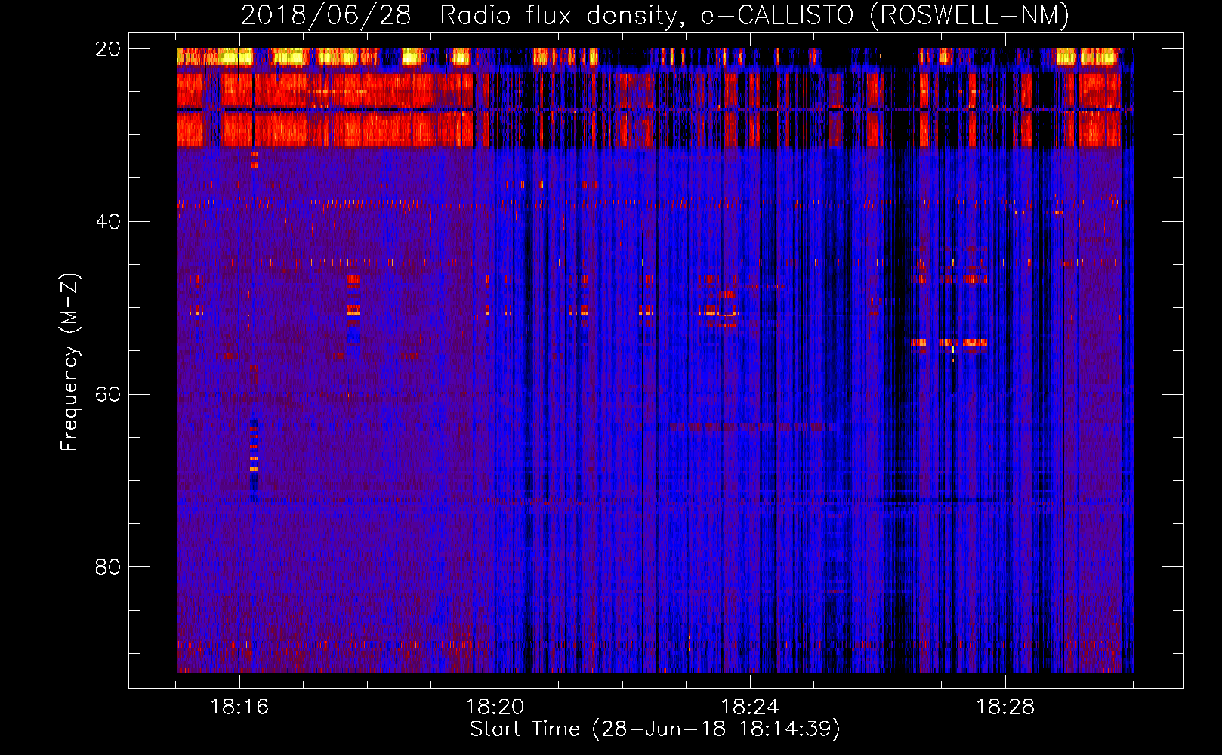The image size is (1222, 755).
Task: Click the '80' frequency tick label
Action: tap(107, 567)
